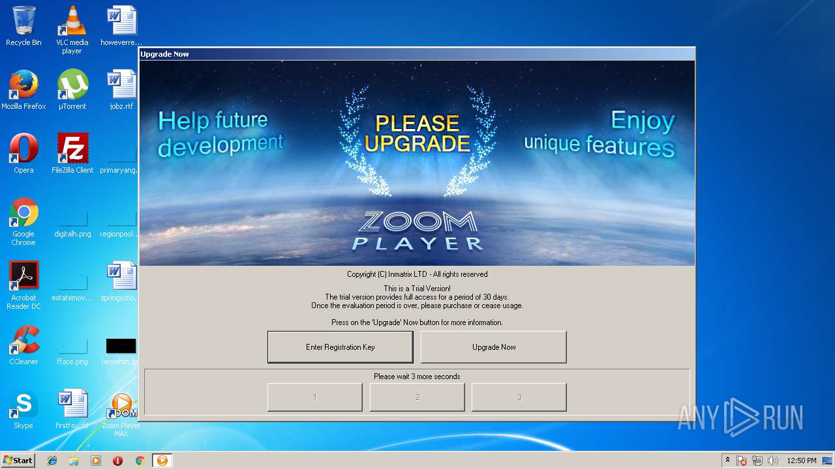Click the Upgrade Now title bar
835x469 pixels.
[x=417, y=54]
